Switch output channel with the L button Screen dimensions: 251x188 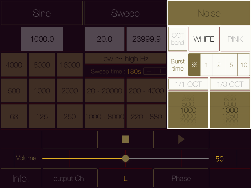point(125,178)
